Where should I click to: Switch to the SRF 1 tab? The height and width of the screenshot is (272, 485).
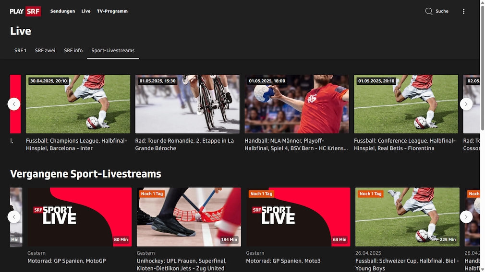[20, 50]
